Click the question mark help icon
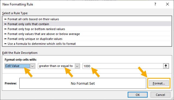This screenshot has height=100, width=174. click(x=155, y=4)
